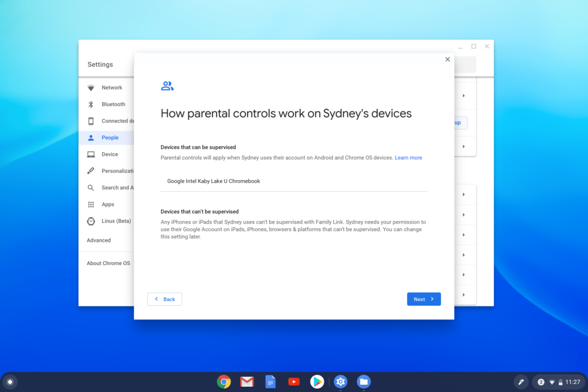Viewport: 588px width, 392px height.
Task: Click the Network wifi icon in sidebar
Action: [91, 88]
